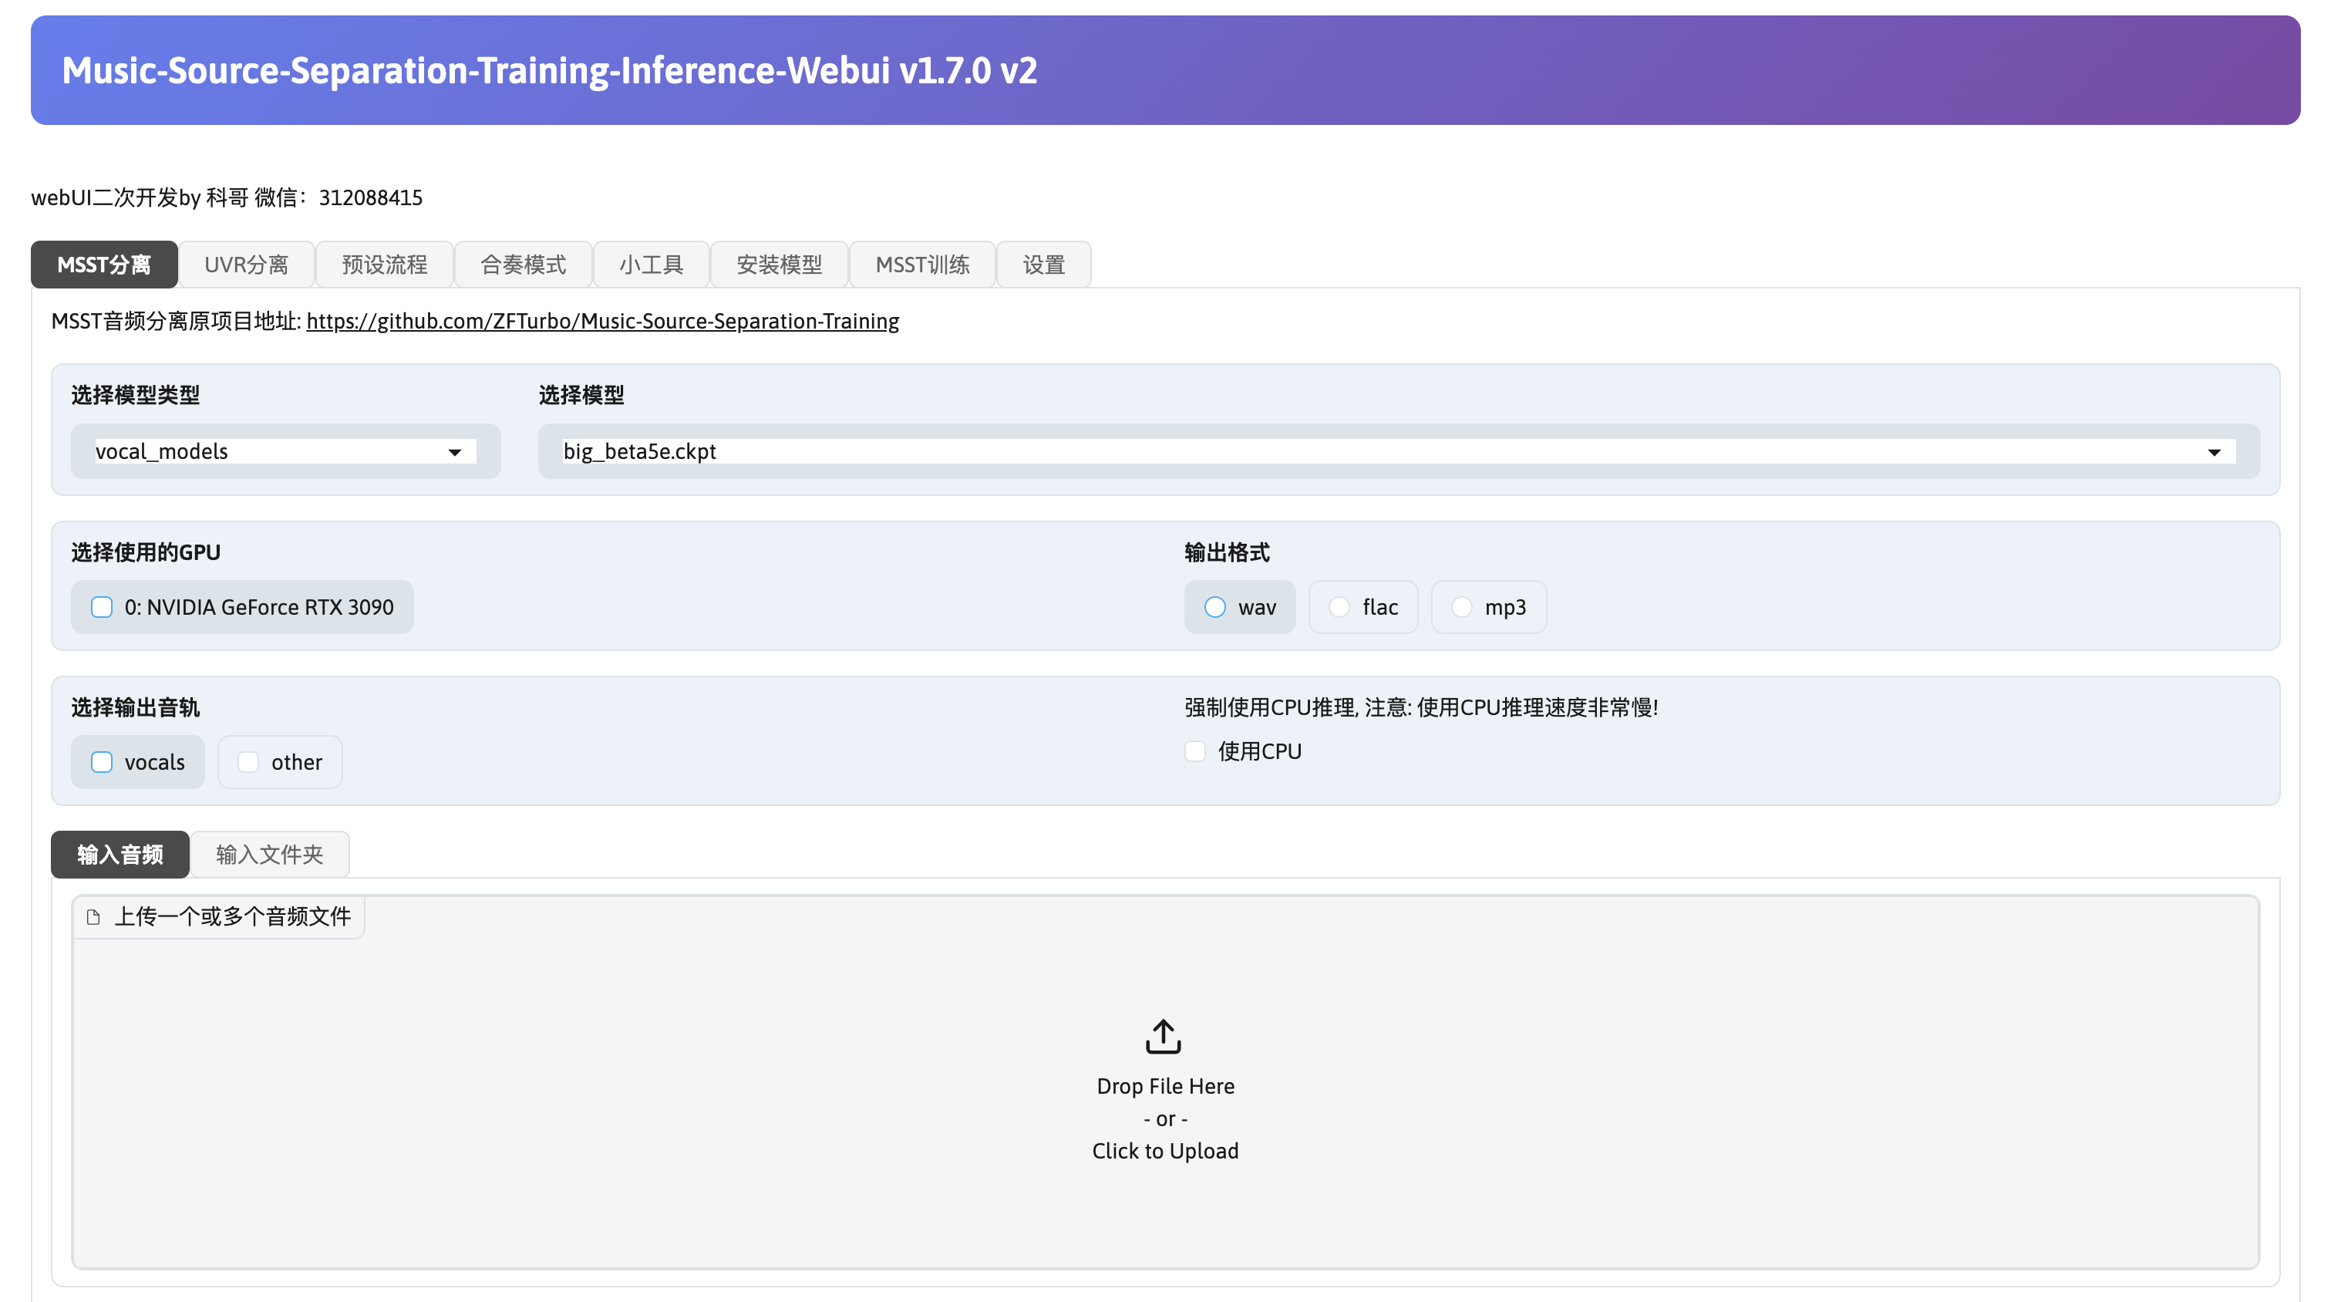This screenshot has width=2341, height=1302.
Task: Switch to the 输入文件夹 tab
Action: coord(269,855)
